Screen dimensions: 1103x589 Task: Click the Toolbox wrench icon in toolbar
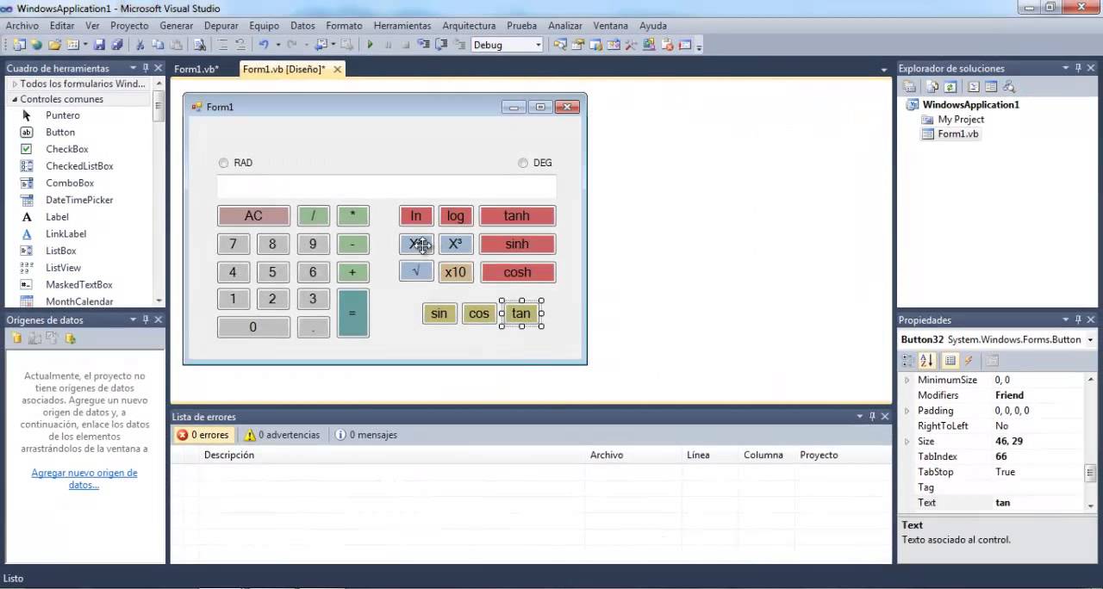coord(631,45)
